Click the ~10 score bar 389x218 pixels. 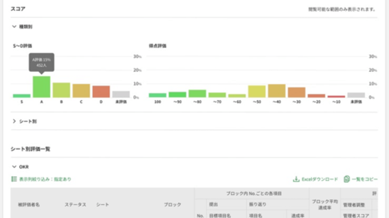tap(336, 96)
